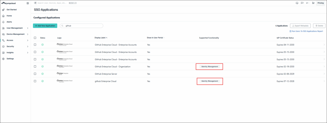Click the Logo column header
This screenshot has height=123, width=327.
click(59, 38)
